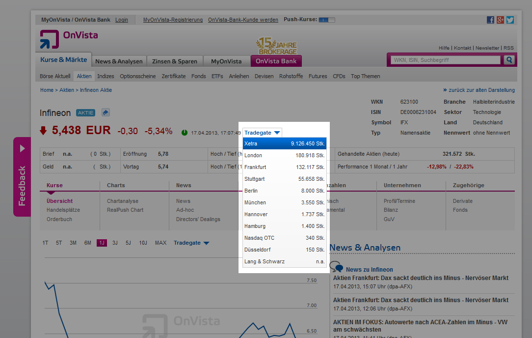Screen dimensions: 532x338
Task: Click the OnVista logo
Action: point(69,39)
